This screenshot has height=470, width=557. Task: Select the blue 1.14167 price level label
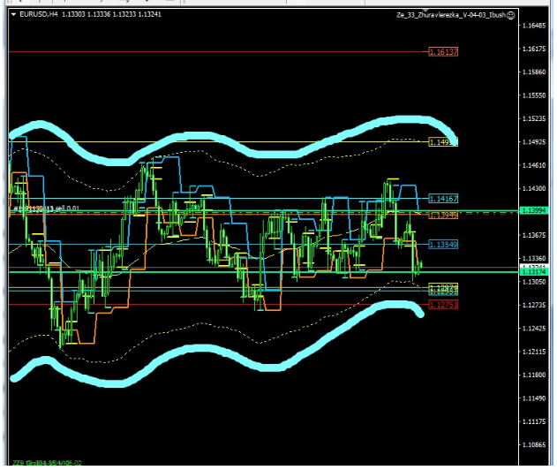443,199
